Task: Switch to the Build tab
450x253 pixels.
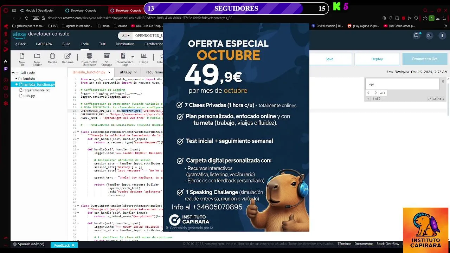Action: [x=66, y=44]
